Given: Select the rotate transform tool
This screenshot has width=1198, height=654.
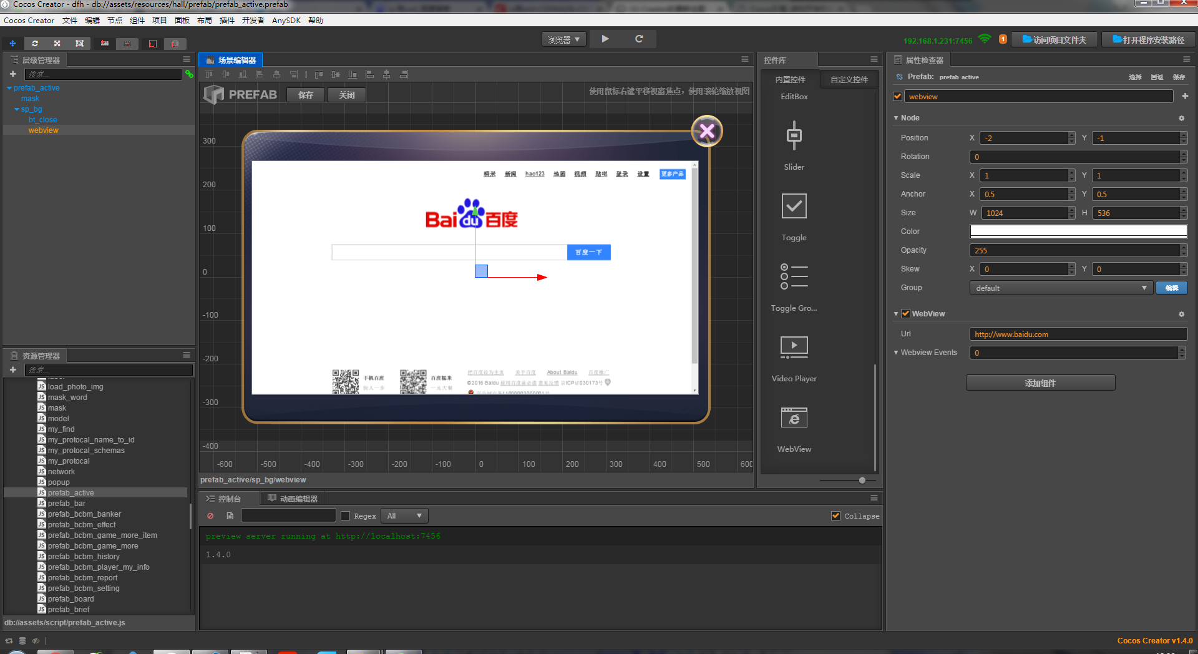Looking at the screenshot, I should (35, 44).
